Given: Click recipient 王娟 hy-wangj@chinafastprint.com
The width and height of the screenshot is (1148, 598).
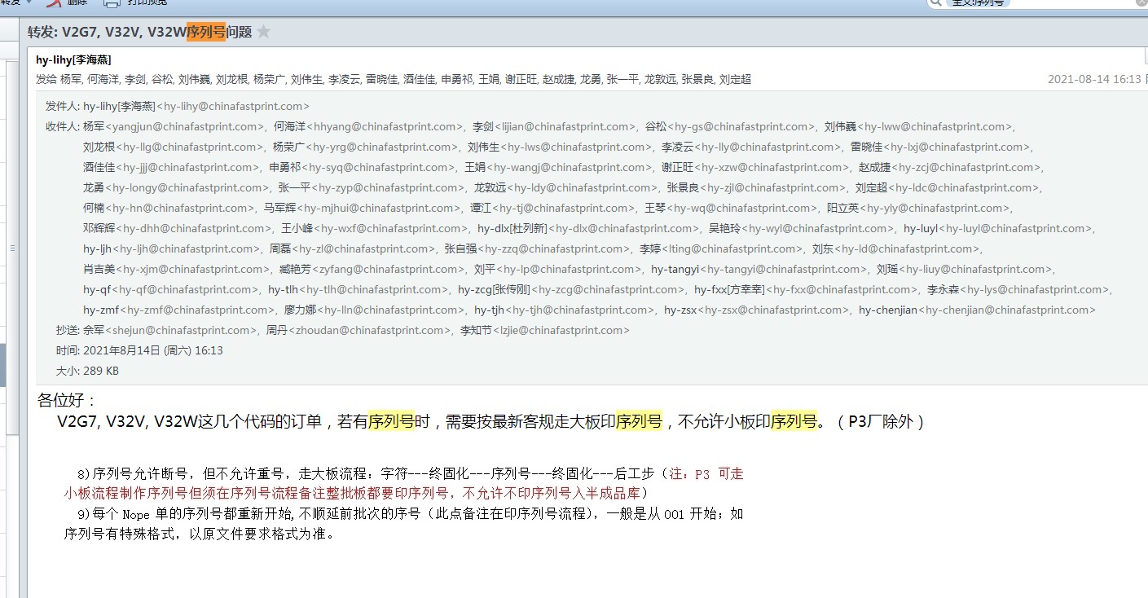Looking at the screenshot, I should click(559, 167).
